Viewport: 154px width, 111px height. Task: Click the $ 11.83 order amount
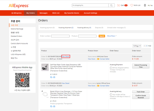coord(135,59)
